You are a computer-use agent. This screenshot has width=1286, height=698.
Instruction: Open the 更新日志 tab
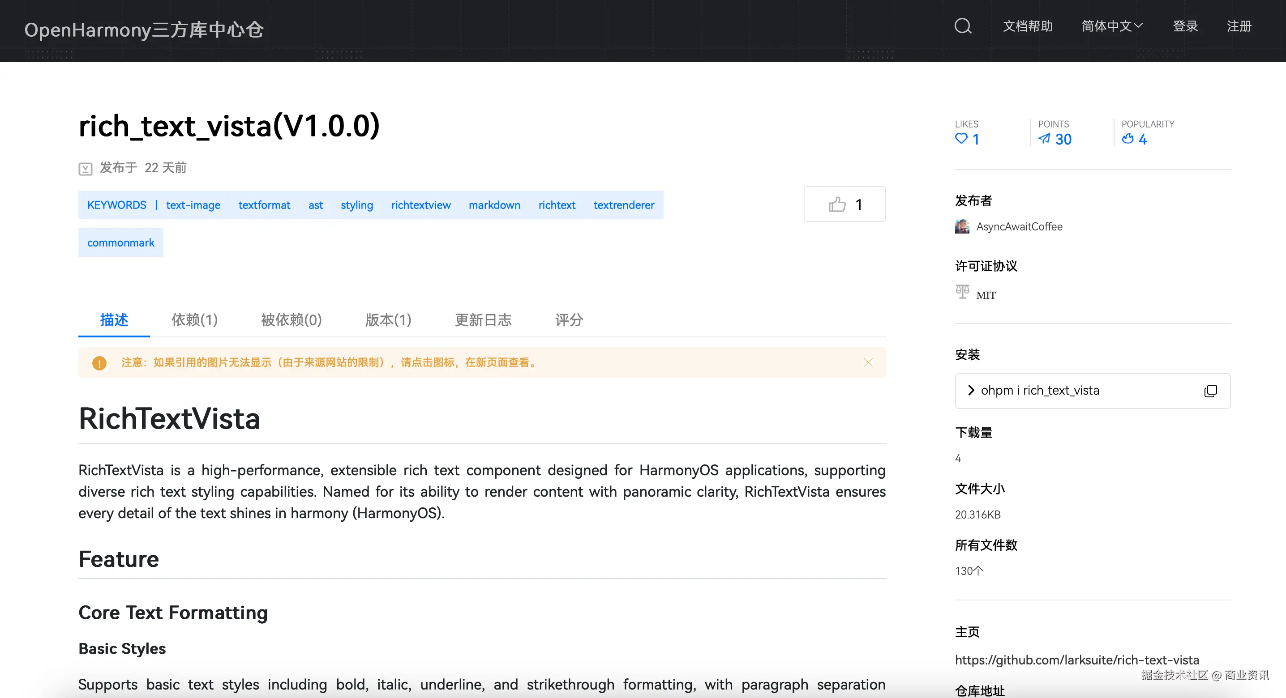pos(483,320)
